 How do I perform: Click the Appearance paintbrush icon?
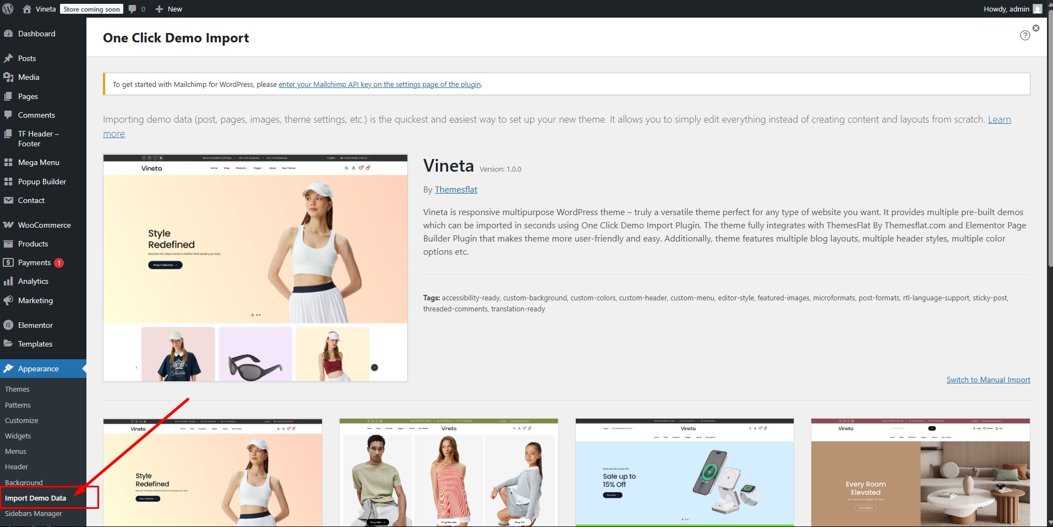click(x=8, y=369)
